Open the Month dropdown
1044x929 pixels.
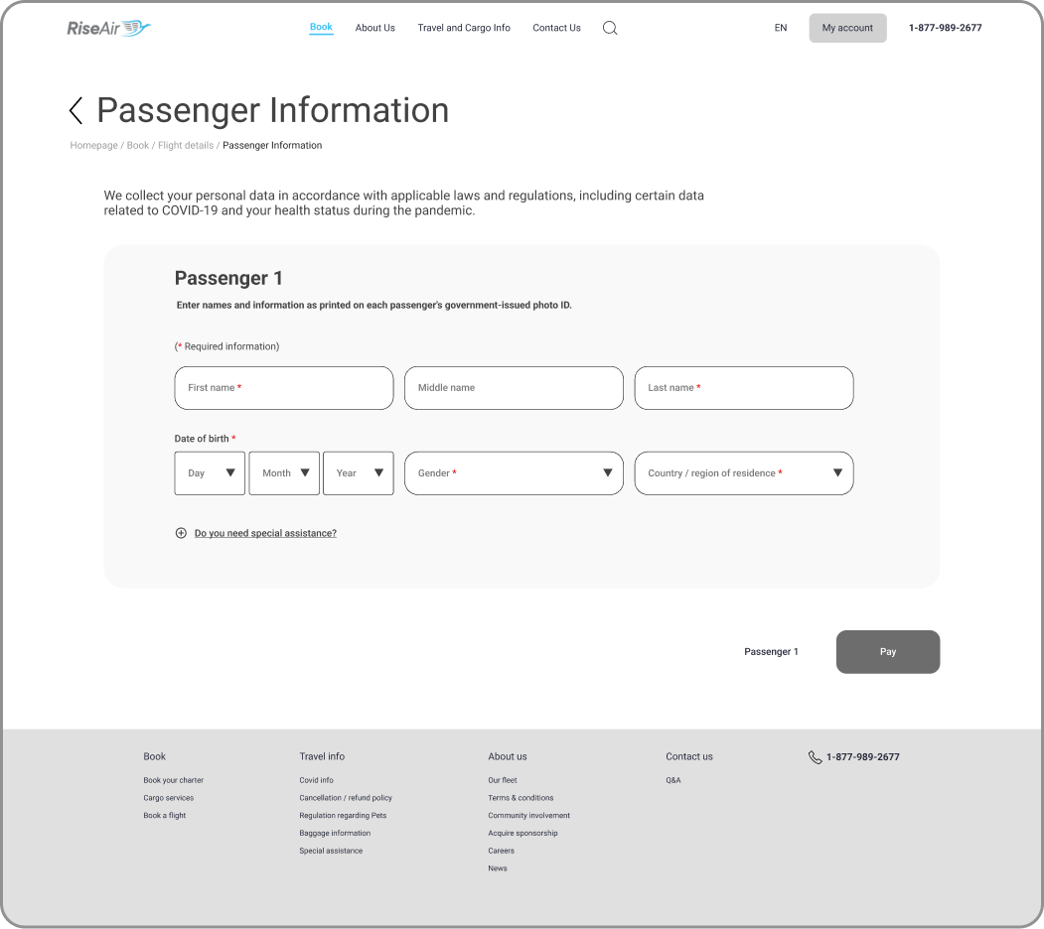[x=284, y=473]
